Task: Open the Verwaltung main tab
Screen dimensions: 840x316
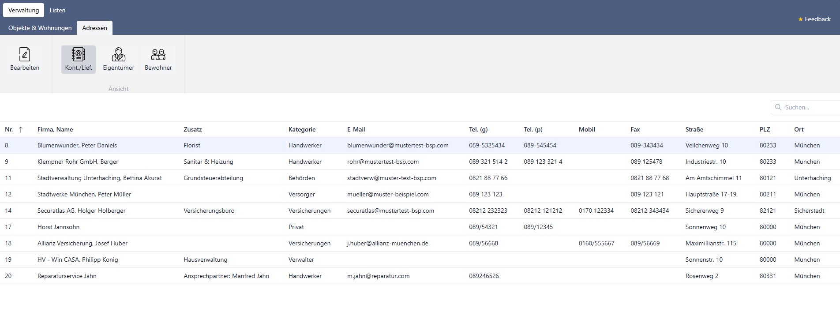Action: 24,10
